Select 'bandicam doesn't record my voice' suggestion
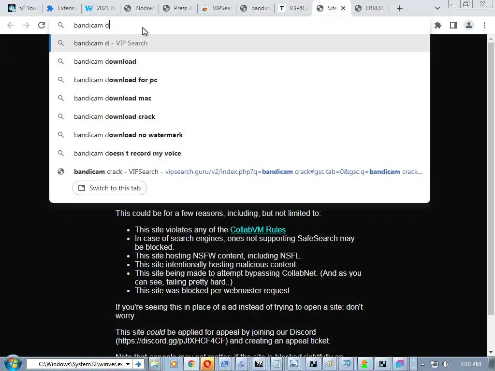The height and width of the screenshot is (371, 495). [x=240, y=153]
